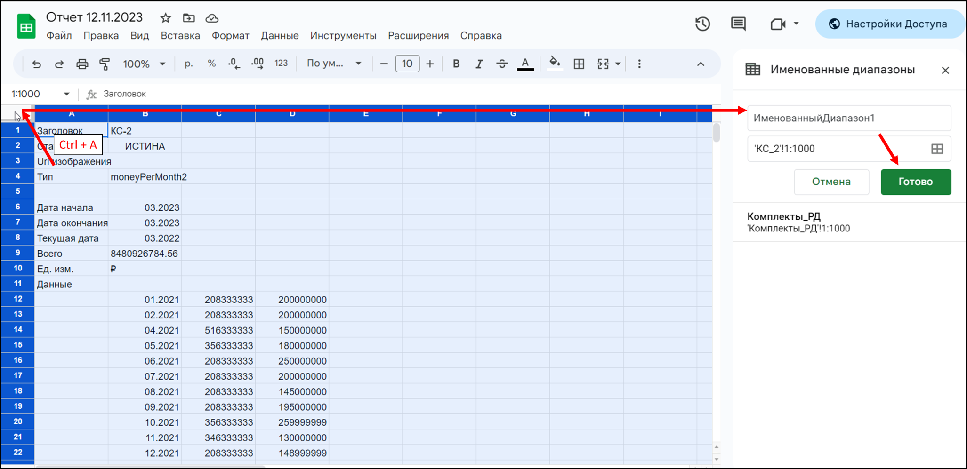Click cell with moneyPerMonth2
This screenshot has height=469, width=967.
145,177
